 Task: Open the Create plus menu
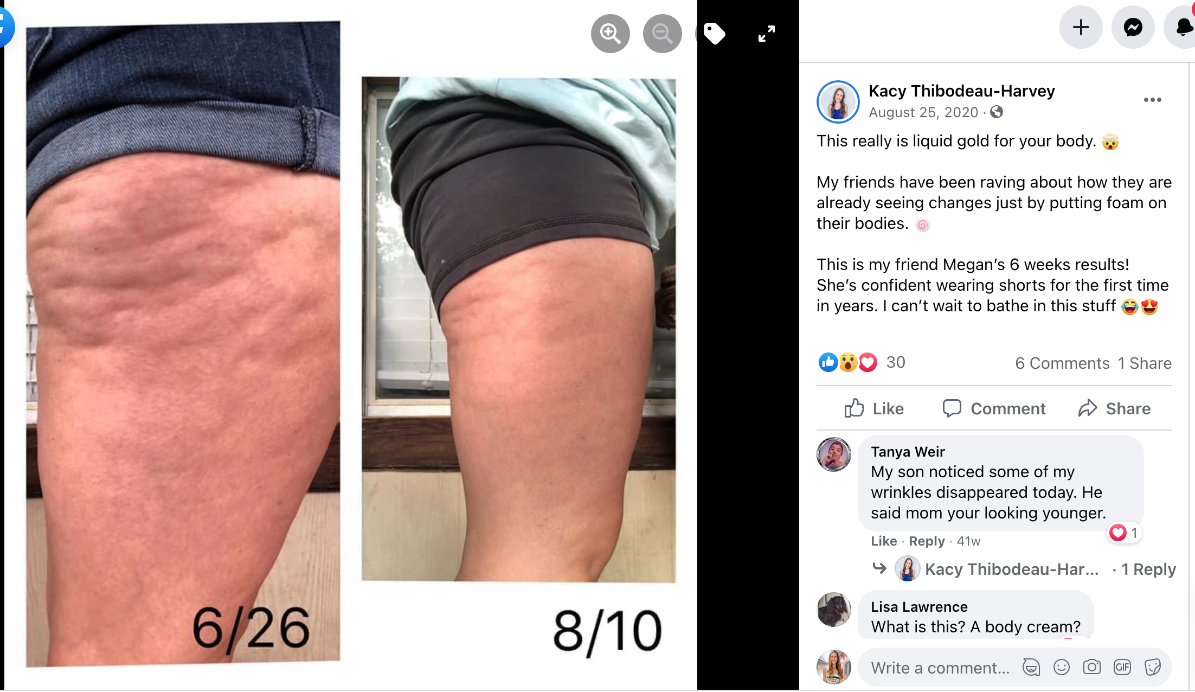point(1081,27)
